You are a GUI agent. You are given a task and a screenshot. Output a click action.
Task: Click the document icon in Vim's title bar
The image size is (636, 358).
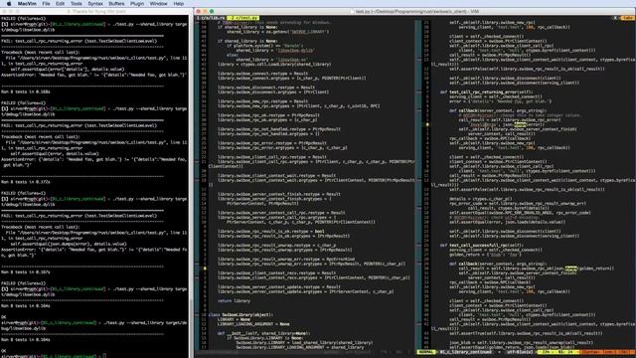point(352,11)
